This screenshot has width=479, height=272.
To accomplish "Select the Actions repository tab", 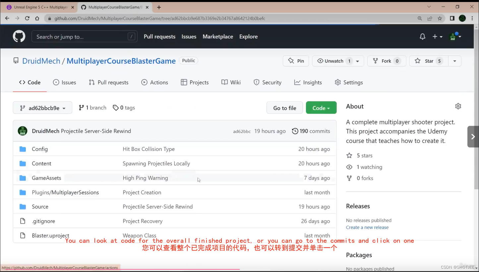I will pyautogui.click(x=155, y=83).
